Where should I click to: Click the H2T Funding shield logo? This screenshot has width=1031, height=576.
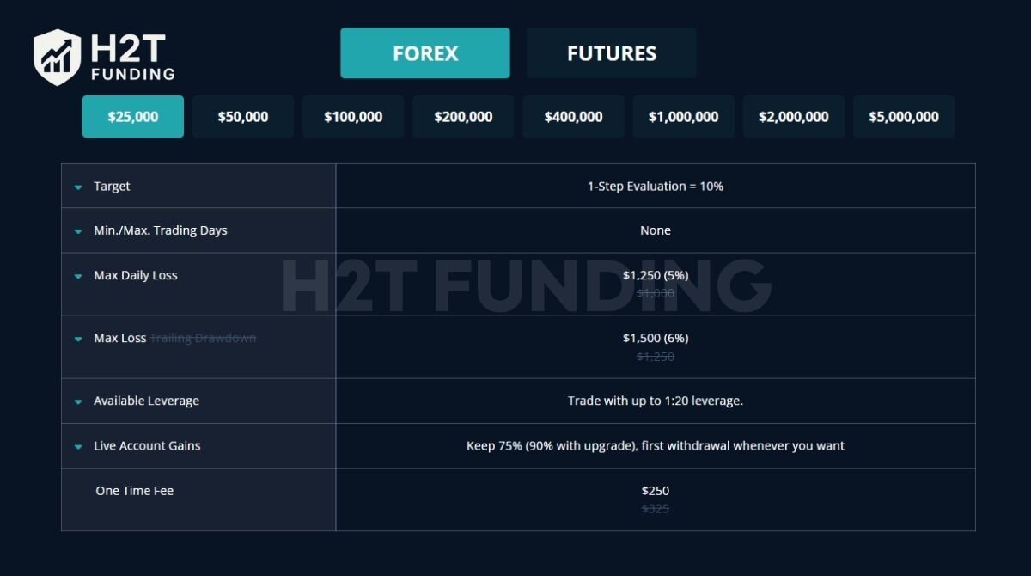click(x=57, y=57)
